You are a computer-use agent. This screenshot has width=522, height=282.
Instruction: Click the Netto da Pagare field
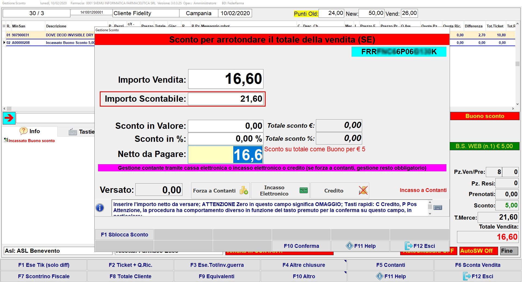click(225, 155)
